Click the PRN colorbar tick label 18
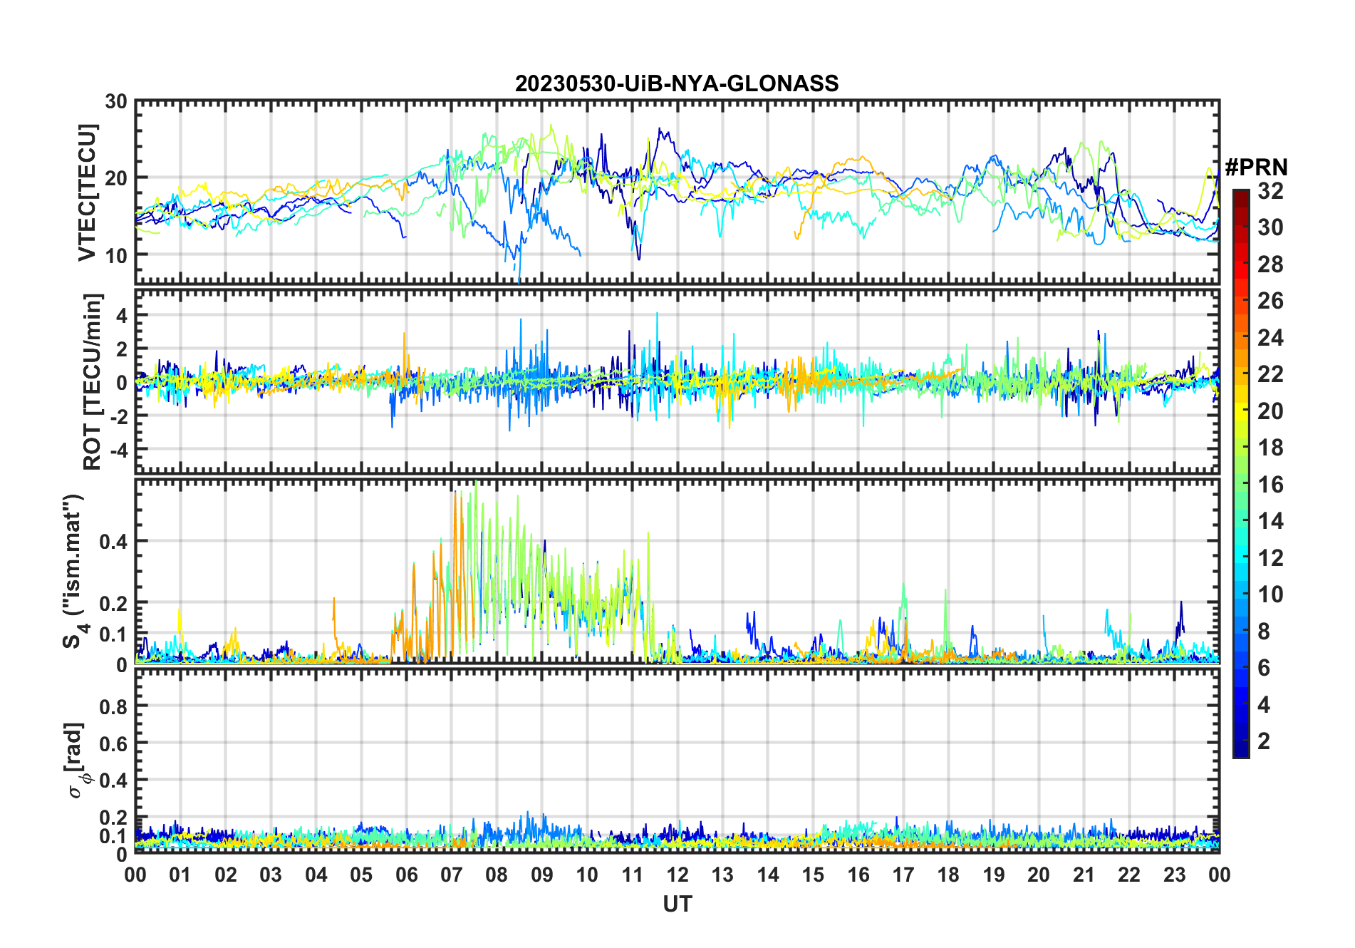This screenshot has height=948, width=1355. point(1270,448)
